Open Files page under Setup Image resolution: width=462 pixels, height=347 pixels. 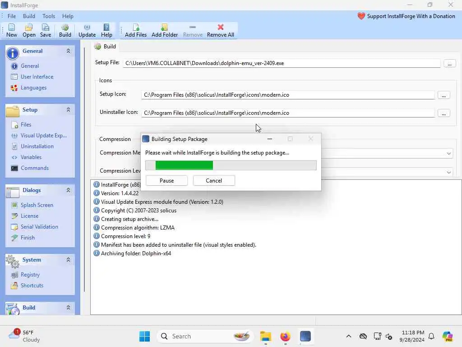(26, 125)
